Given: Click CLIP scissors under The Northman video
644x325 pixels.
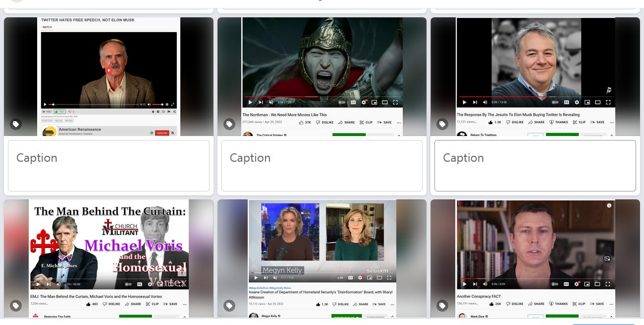Looking at the screenshot, I should tap(366, 122).
